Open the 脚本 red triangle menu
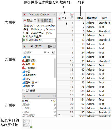The height and width of the screenshot is (130, 112). [x=25, y=21]
